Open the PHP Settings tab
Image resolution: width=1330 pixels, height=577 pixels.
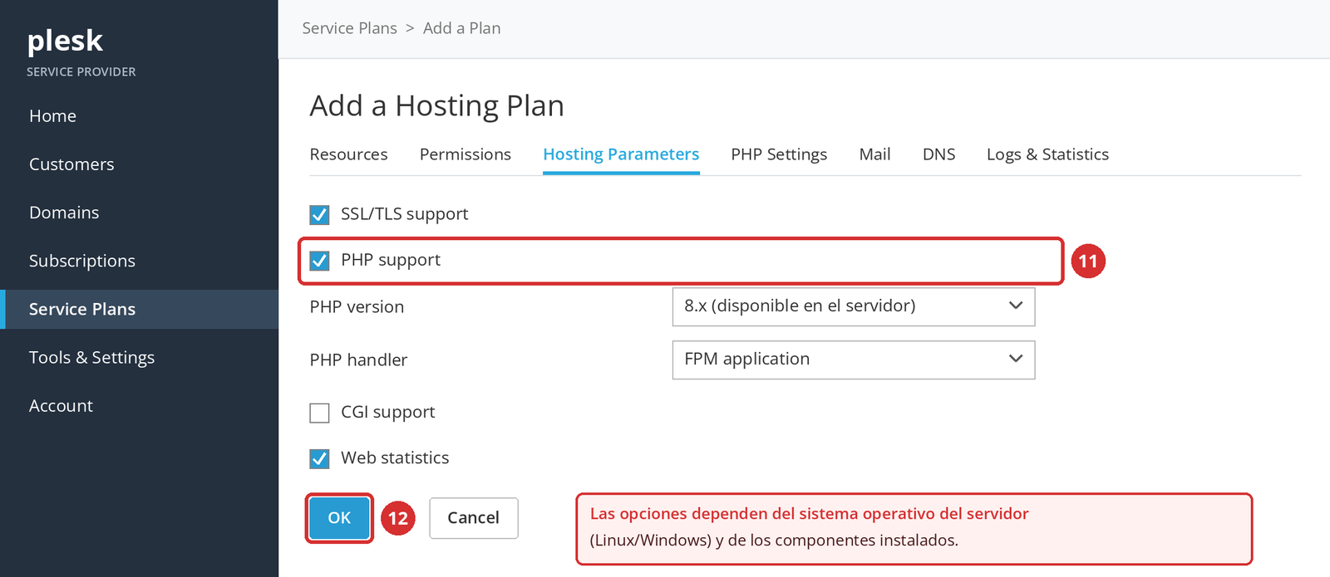pyautogui.click(x=779, y=154)
